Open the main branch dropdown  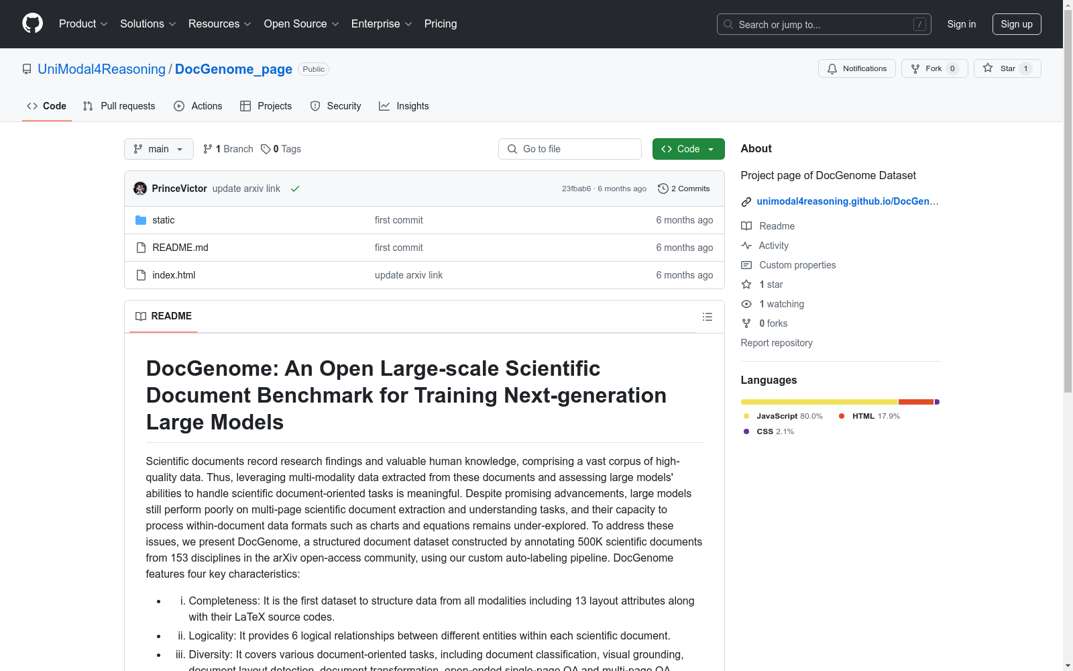158,149
